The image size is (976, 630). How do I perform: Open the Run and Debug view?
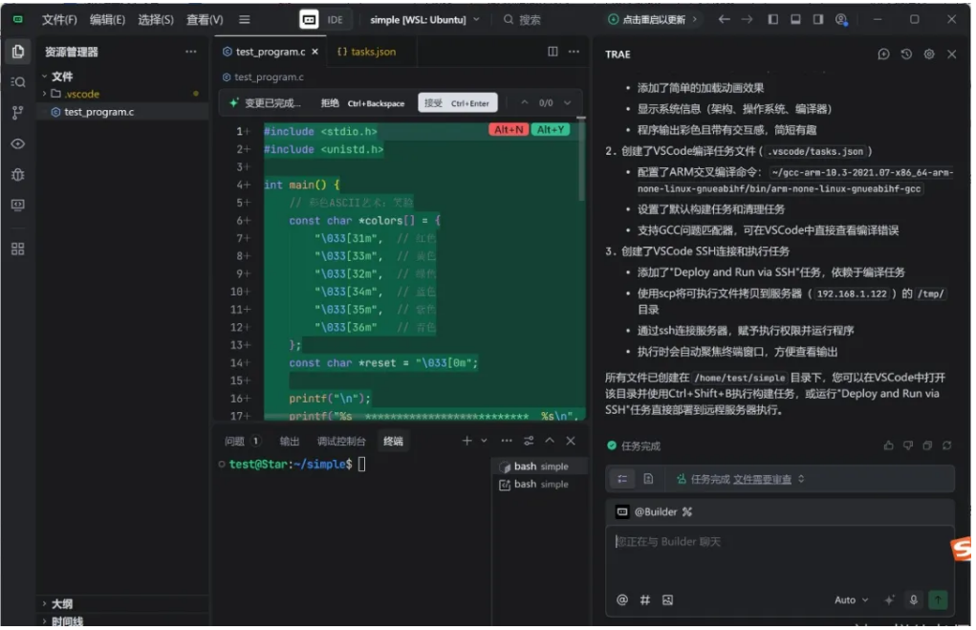pos(17,174)
